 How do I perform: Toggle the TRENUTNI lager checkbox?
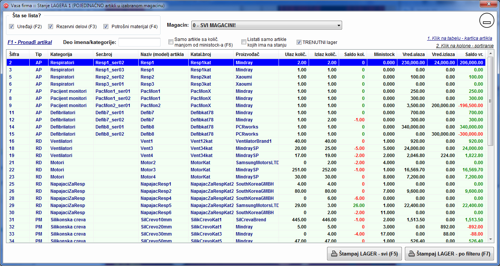pyautogui.click(x=299, y=42)
